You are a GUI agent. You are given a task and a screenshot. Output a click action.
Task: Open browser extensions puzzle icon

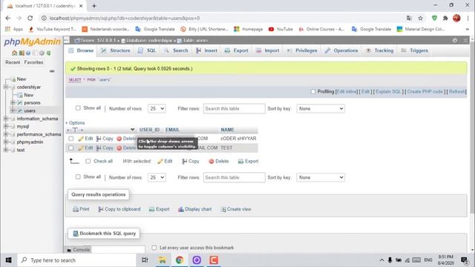(445, 18)
